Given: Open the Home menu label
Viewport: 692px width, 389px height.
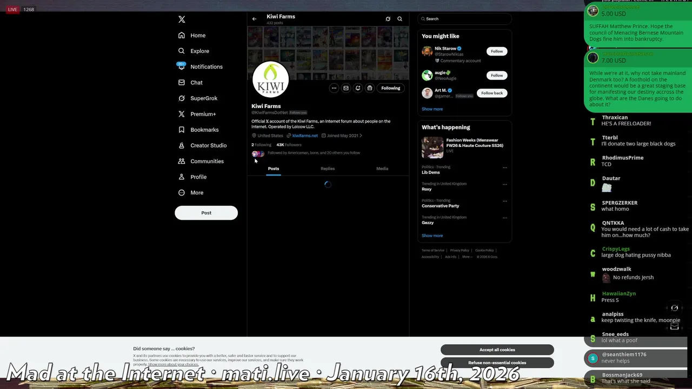Looking at the screenshot, I should pos(198,35).
